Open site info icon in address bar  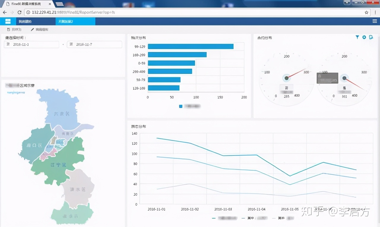pyautogui.click(x=28, y=12)
